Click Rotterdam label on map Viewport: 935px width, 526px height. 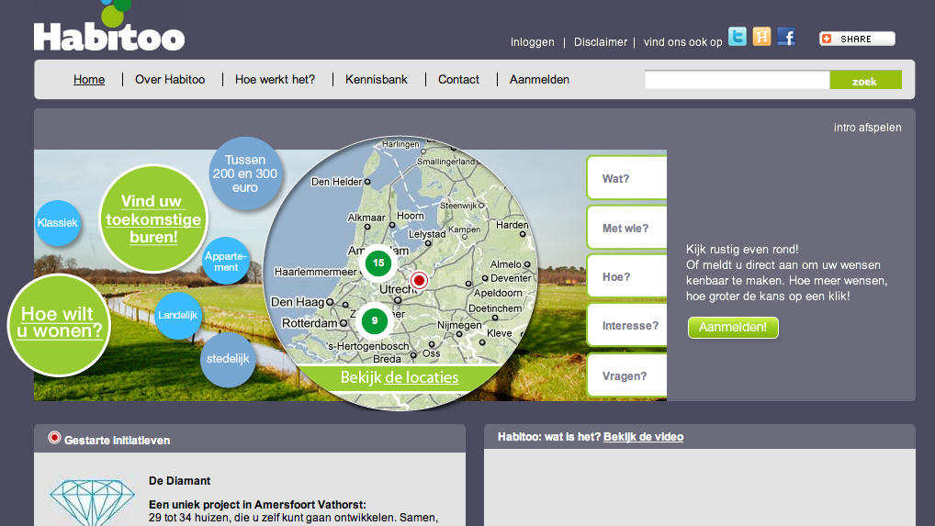pyautogui.click(x=310, y=323)
